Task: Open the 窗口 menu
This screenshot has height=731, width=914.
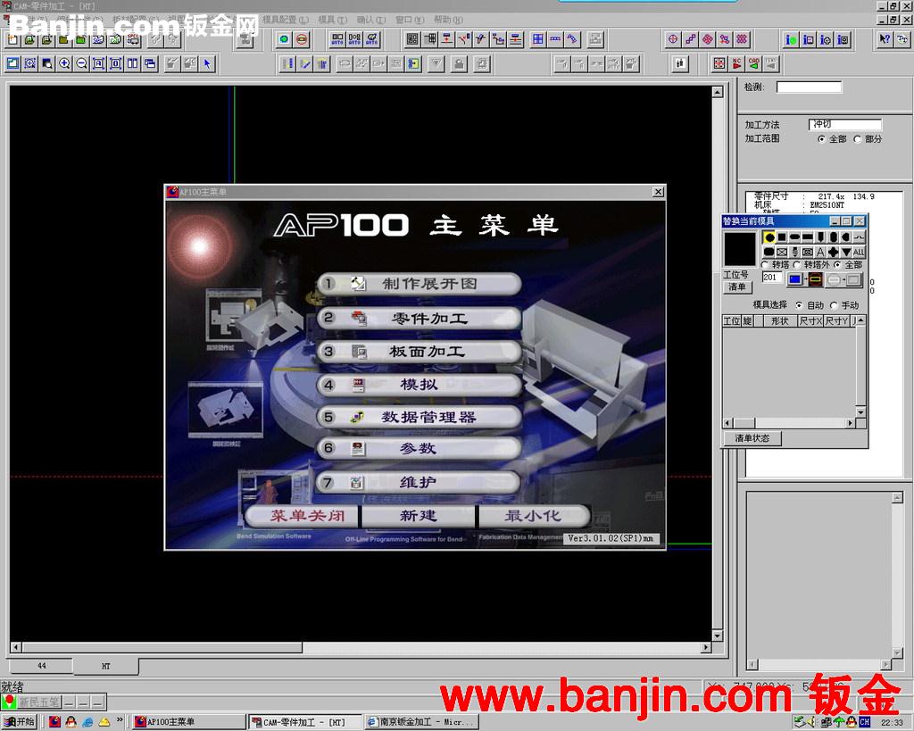Action: [x=410, y=20]
